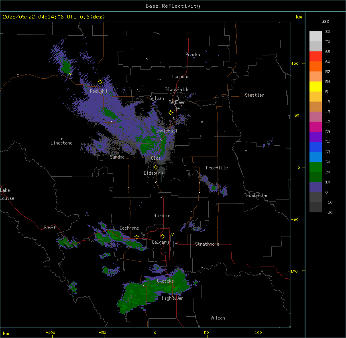
Task: Click the Okotoks city label
Action: click(x=165, y=281)
